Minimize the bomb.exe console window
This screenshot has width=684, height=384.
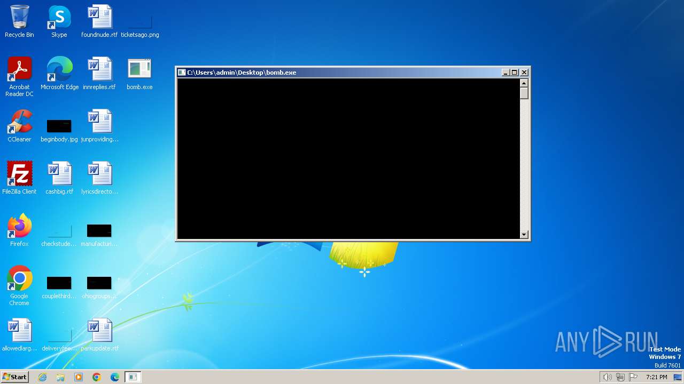pyautogui.click(x=506, y=73)
